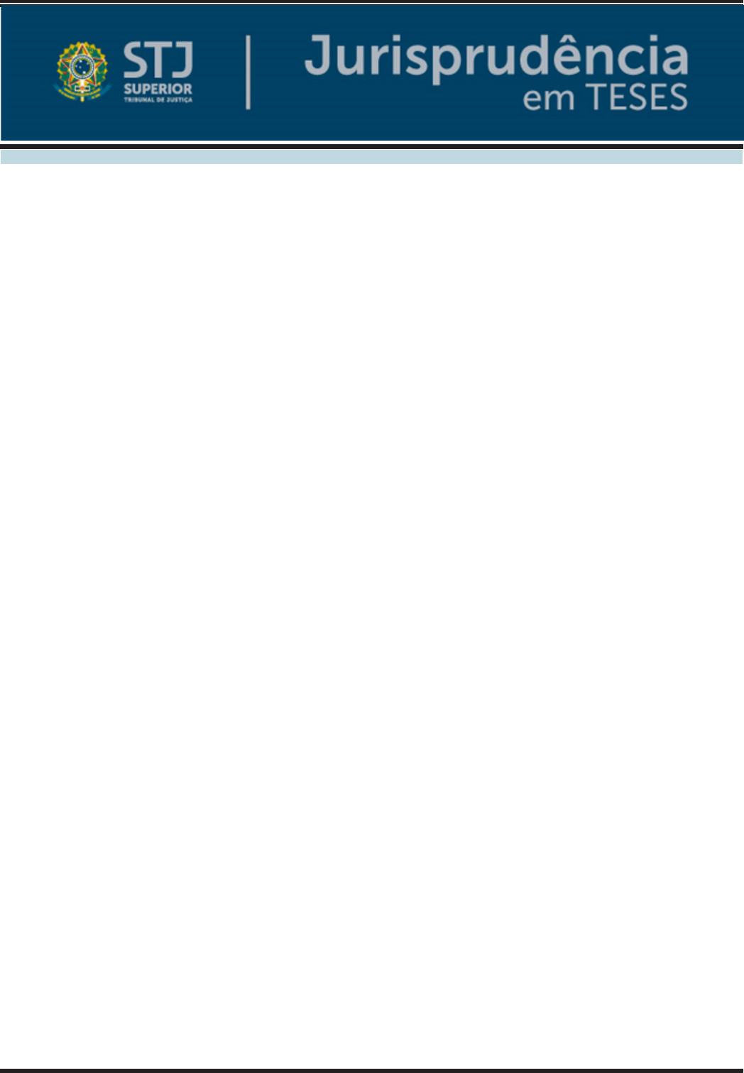Viewport: 744px width, 1073px height.
Task: Click the black footer line at page bottom
Action: click(372, 1069)
